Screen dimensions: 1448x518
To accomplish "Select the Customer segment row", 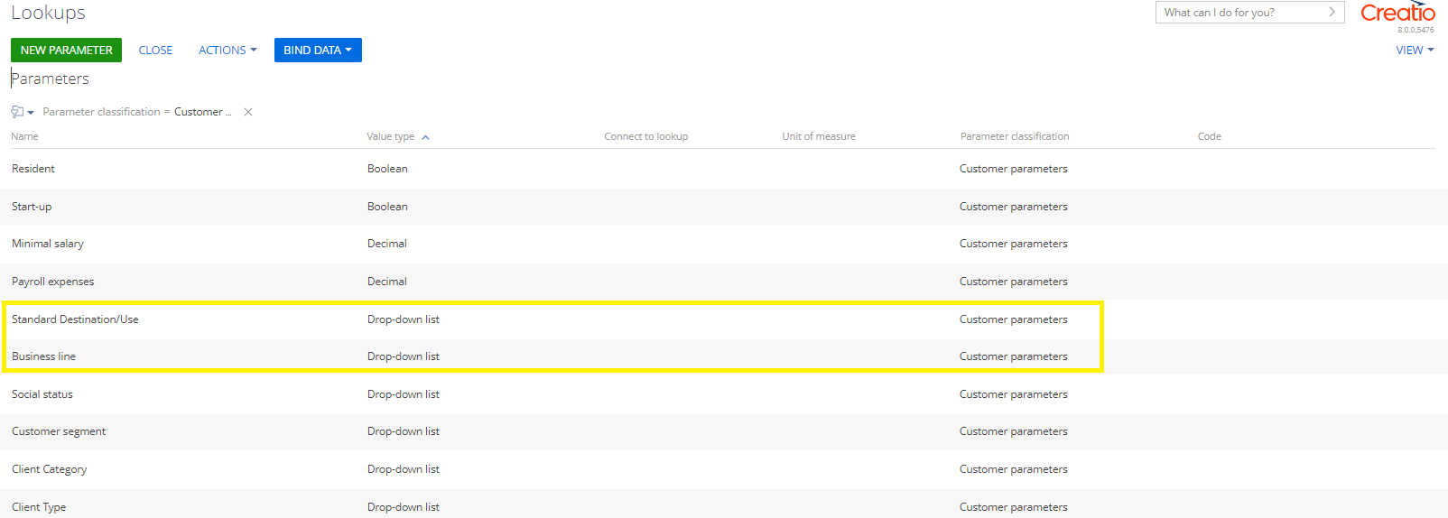I will pos(724,431).
